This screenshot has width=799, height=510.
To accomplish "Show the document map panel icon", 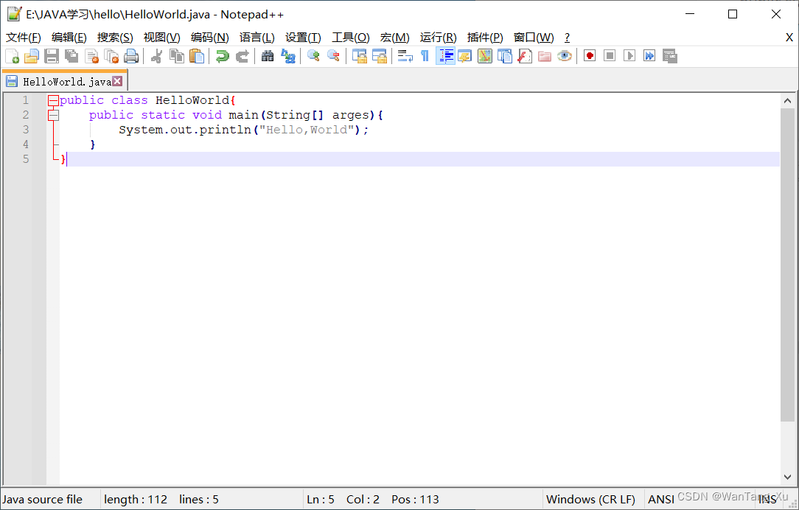I will (x=484, y=56).
